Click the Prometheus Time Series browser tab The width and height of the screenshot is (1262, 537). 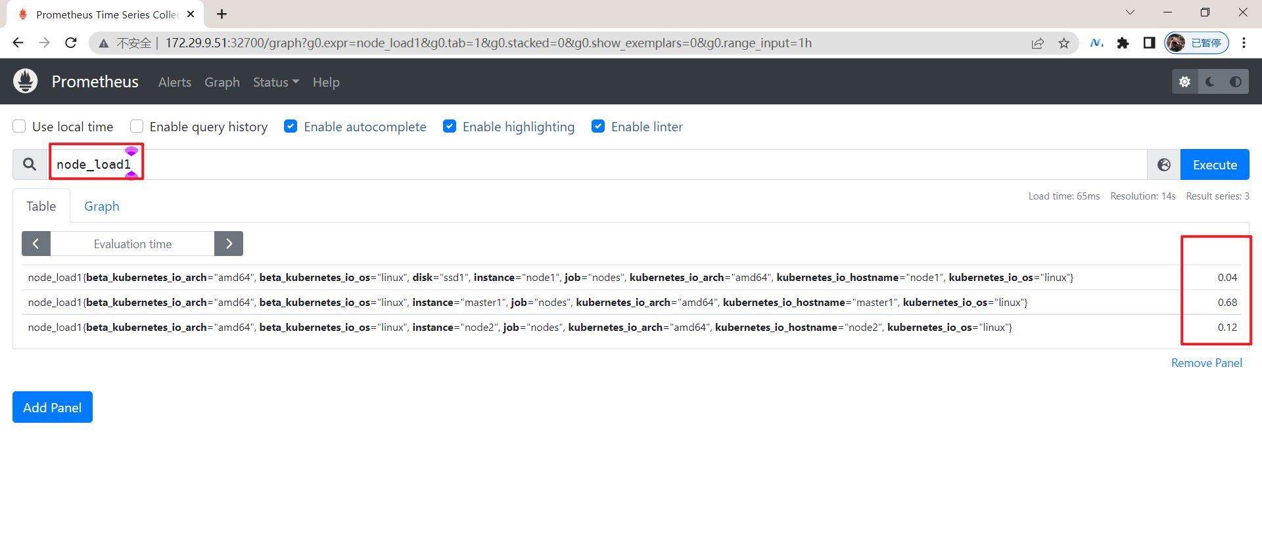coord(105,14)
